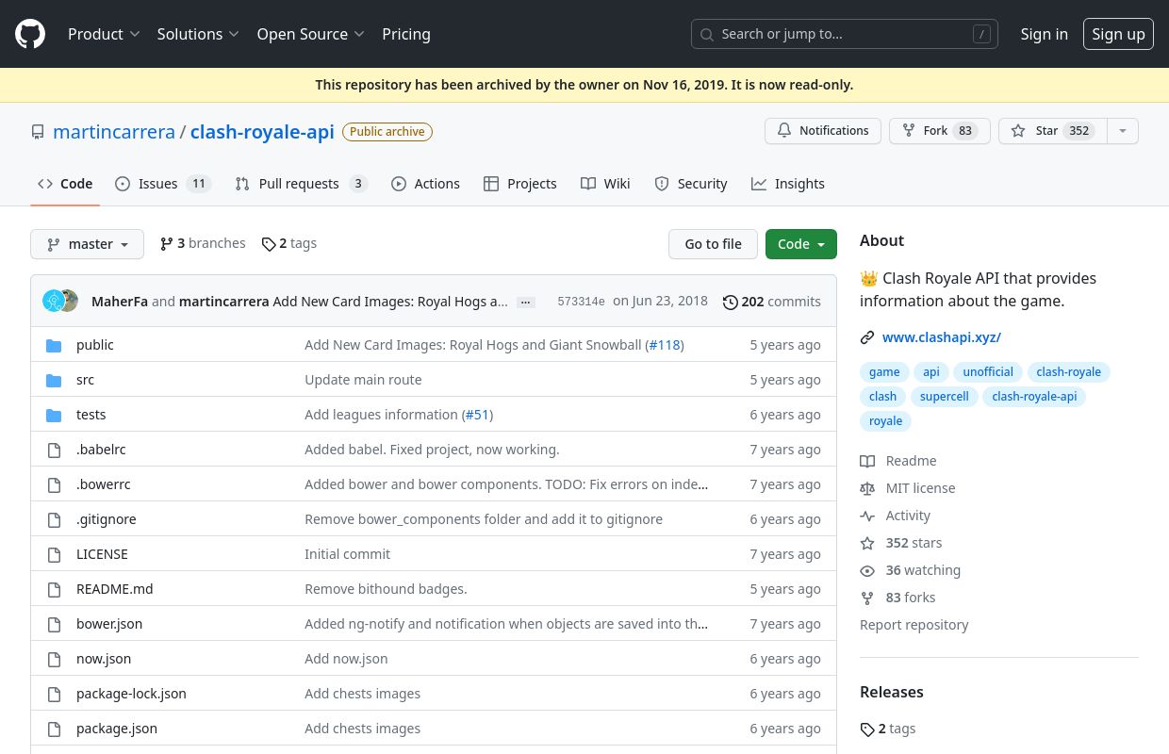Click the folder icon beside tests
This screenshot has width=1169, height=754.
pyautogui.click(x=54, y=415)
